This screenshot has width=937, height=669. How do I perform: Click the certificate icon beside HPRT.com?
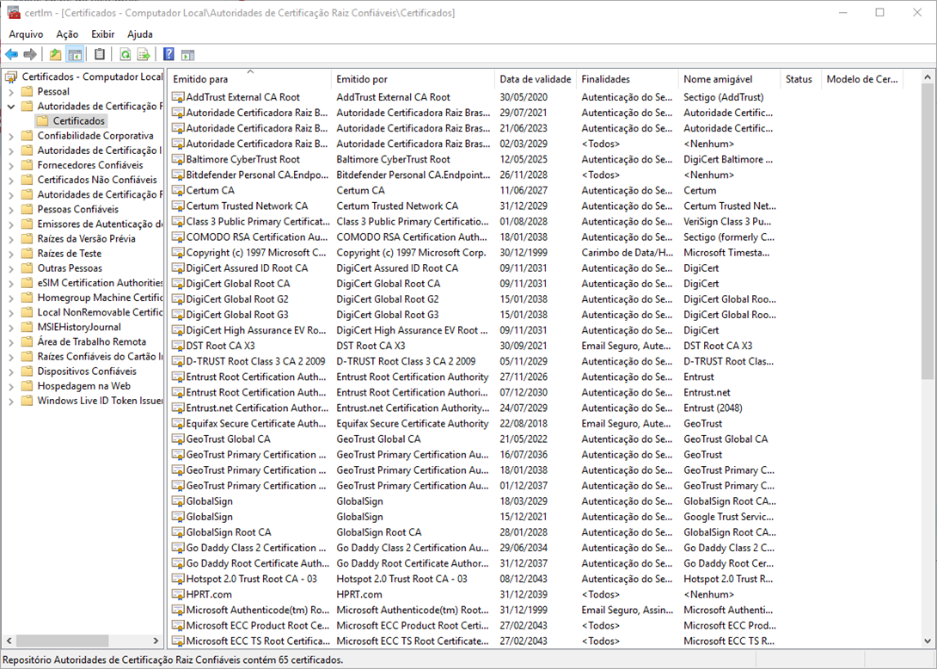click(178, 594)
